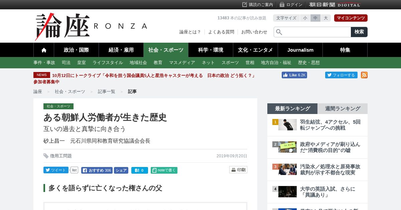This screenshot has width=401, height=210.
Task: Click the noteで書く button
Action: point(164,170)
